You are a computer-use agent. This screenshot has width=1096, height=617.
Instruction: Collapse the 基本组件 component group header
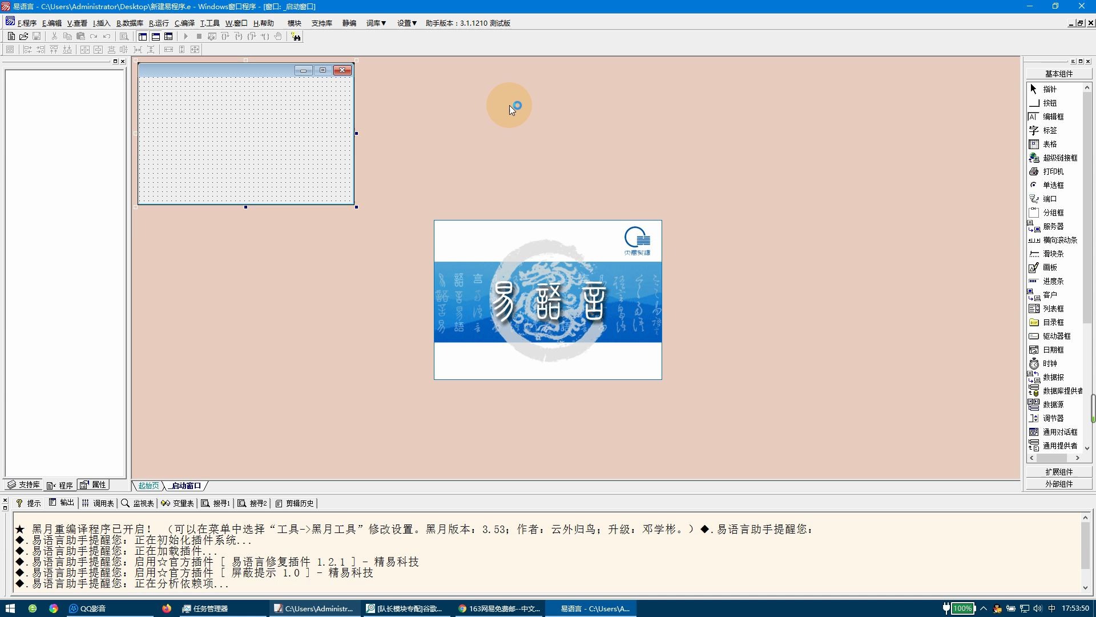tap(1059, 74)
